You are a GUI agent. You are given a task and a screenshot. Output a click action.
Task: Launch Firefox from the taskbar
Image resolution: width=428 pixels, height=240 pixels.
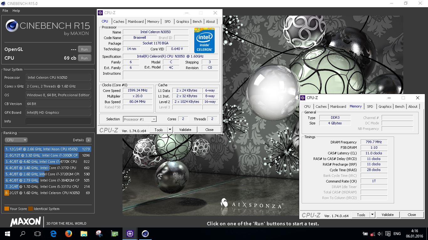[69, 234]
